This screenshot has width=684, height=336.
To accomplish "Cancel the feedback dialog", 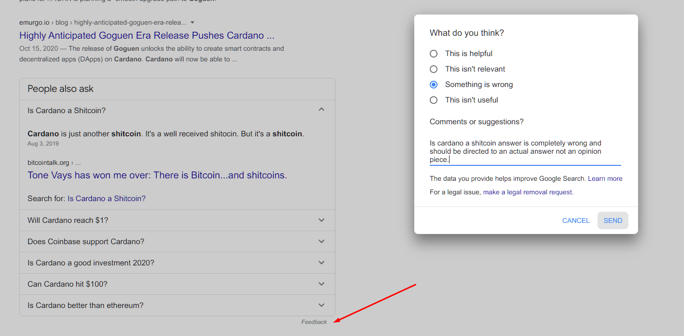I will [x=576, y=220].
